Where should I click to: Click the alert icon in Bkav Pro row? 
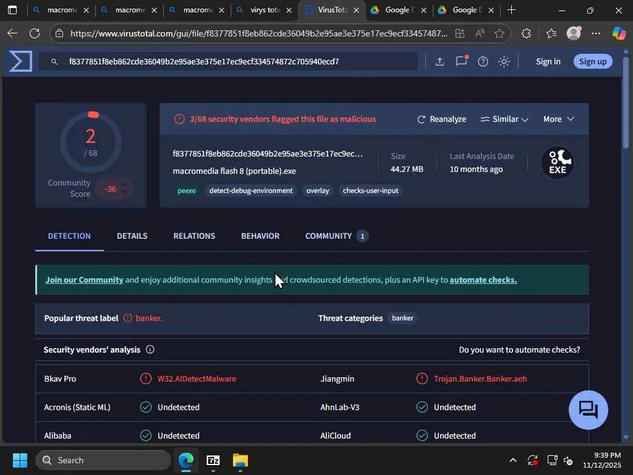146,379
